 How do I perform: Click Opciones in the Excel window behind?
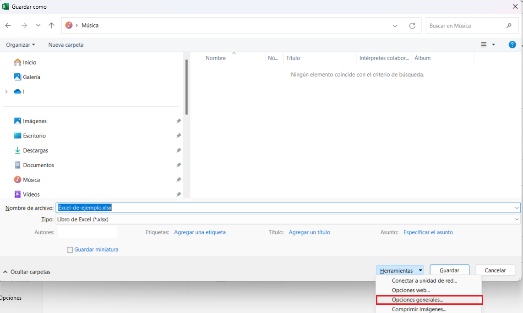coord(11,298)
